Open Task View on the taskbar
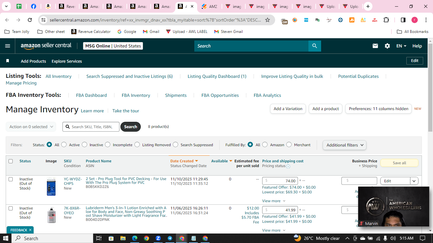The height and width of the screenshot is (243, 433). click(99, 238)
